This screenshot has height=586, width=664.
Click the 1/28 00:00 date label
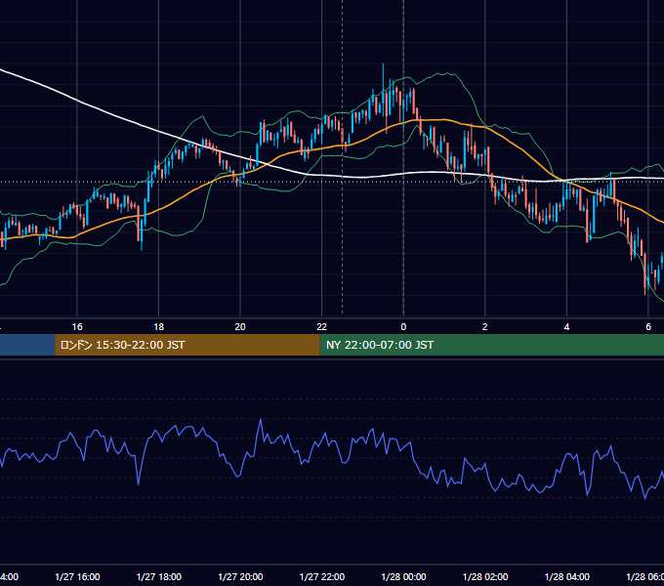tap(403, 576)
